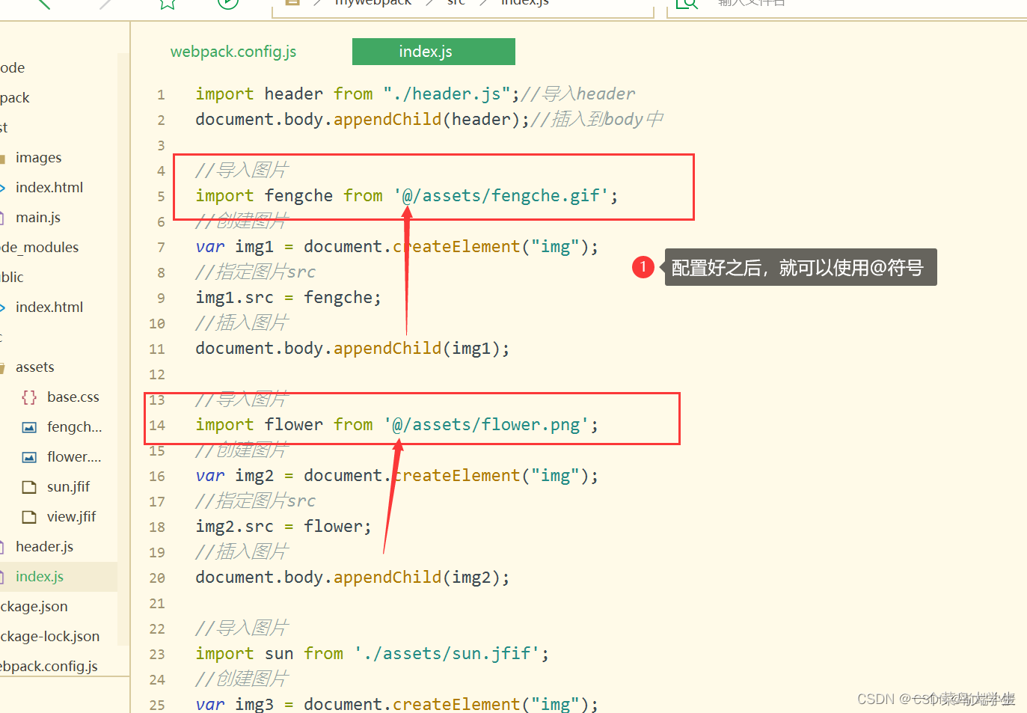Click the 'var img1' declaration line

click(x=396, y=247)
